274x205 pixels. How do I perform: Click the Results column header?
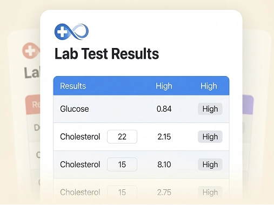click(73, 86)
